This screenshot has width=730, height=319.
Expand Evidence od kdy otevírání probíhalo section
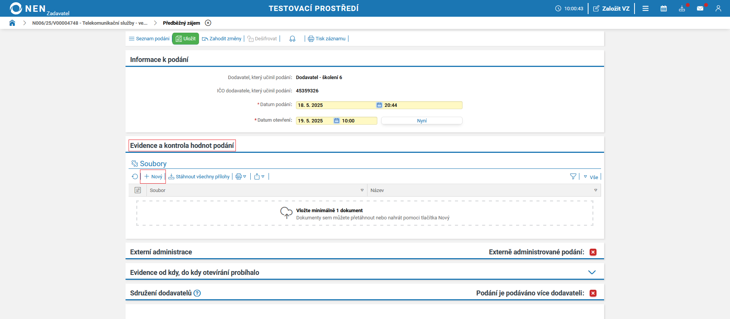tap(592, 272)
